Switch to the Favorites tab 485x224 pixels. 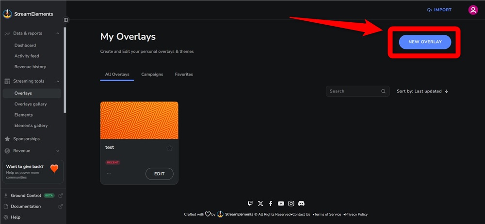click(184, 75)
